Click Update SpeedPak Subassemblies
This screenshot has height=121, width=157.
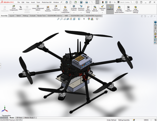click(119, 10)
